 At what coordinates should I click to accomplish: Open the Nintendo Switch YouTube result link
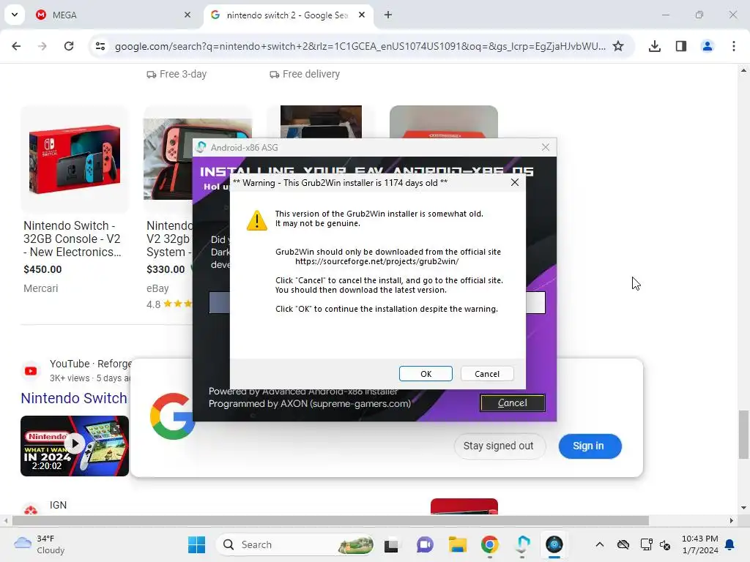coord(74,397)
